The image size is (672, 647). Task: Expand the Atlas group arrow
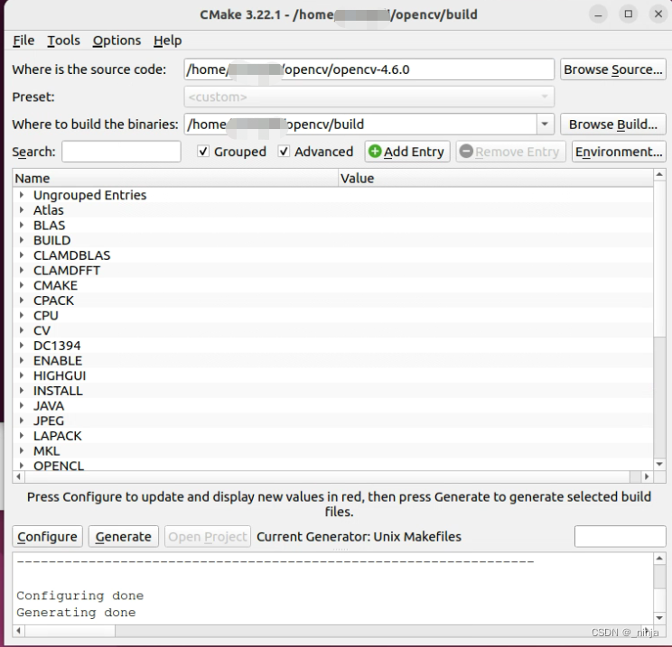(21, 210)
